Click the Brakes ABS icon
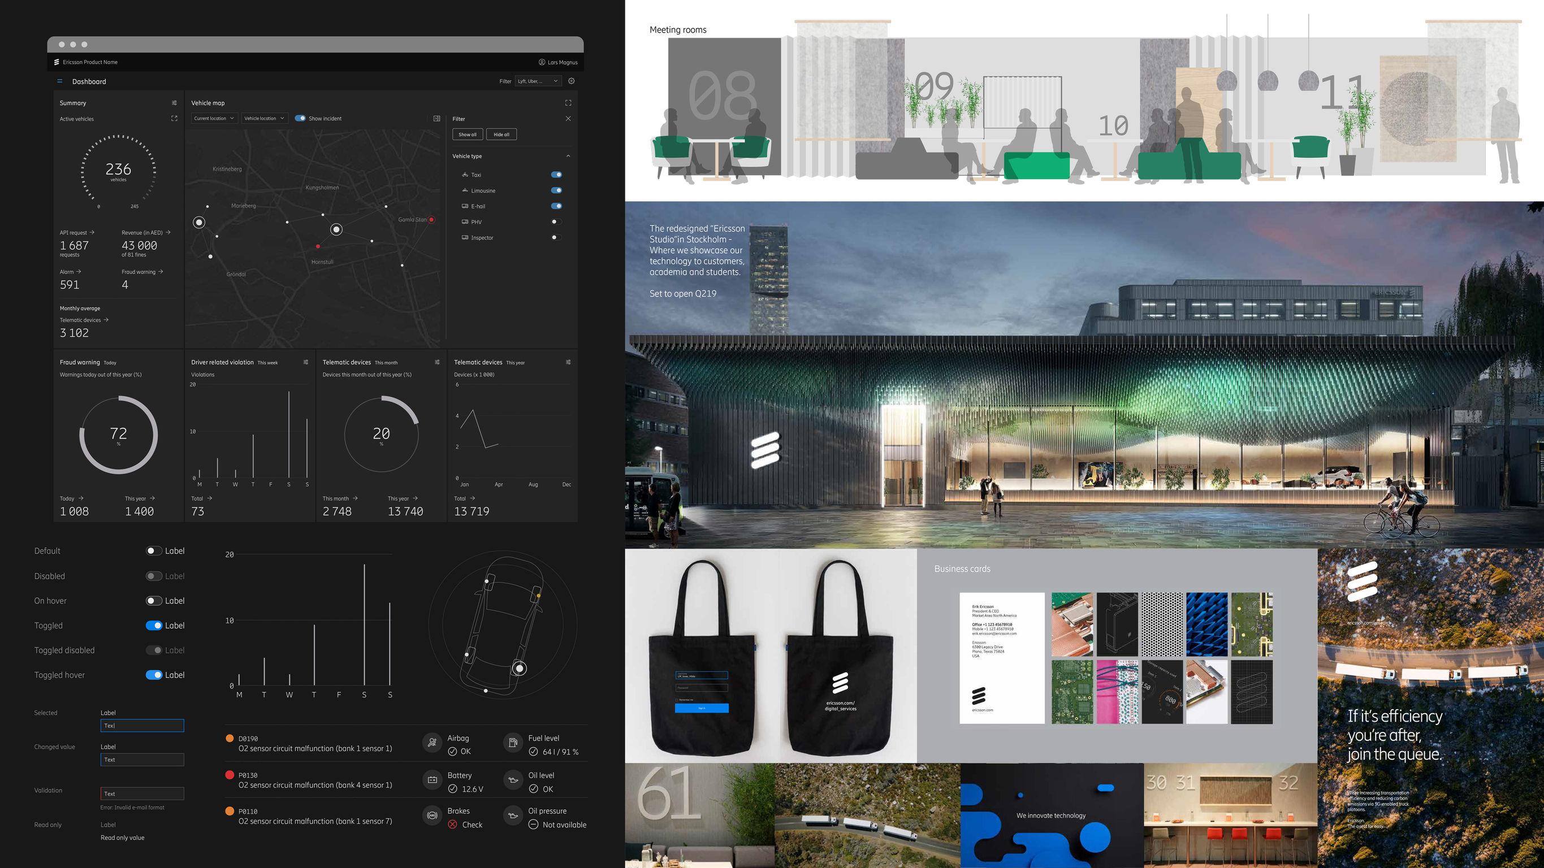This screenshot has width=1544, height=868. pos(432,815)
